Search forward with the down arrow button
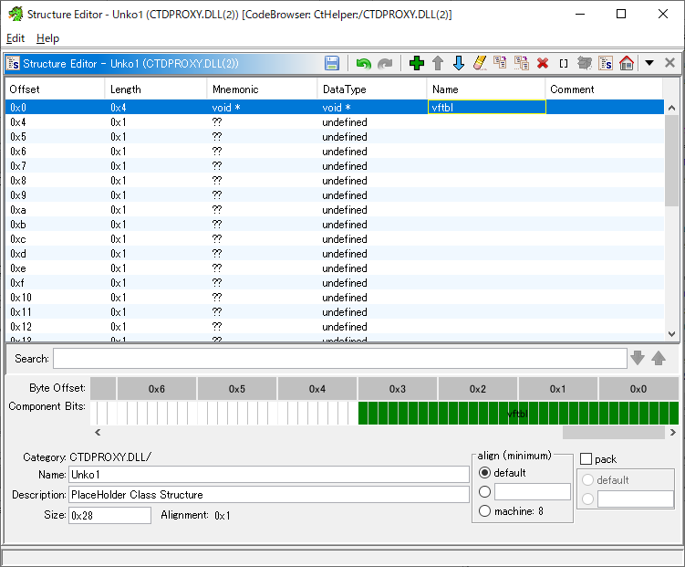The height and width of the screenshot is (567, 685). click(638, 358)
